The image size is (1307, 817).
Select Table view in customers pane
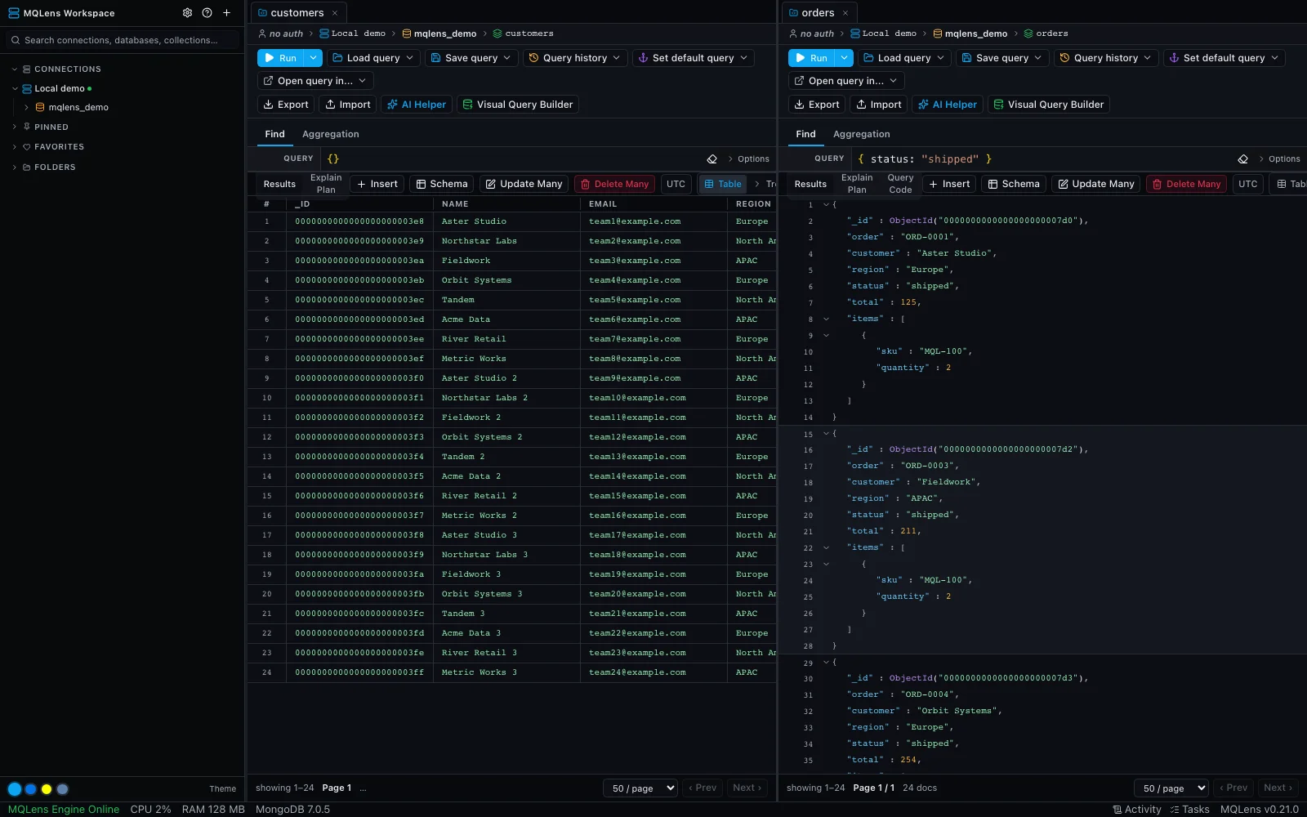click(x=723, y=184)
